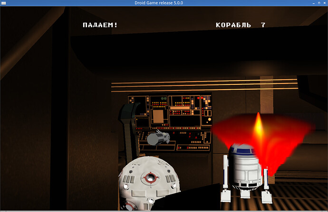
Task: Minimize the Droid Game window
Action: [310, 3]
